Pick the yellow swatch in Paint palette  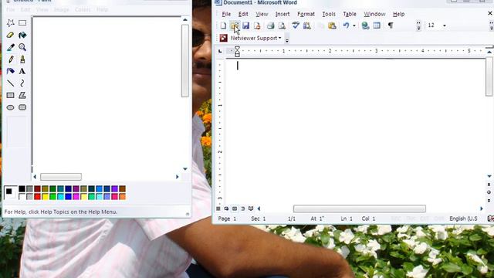[45, 197]
